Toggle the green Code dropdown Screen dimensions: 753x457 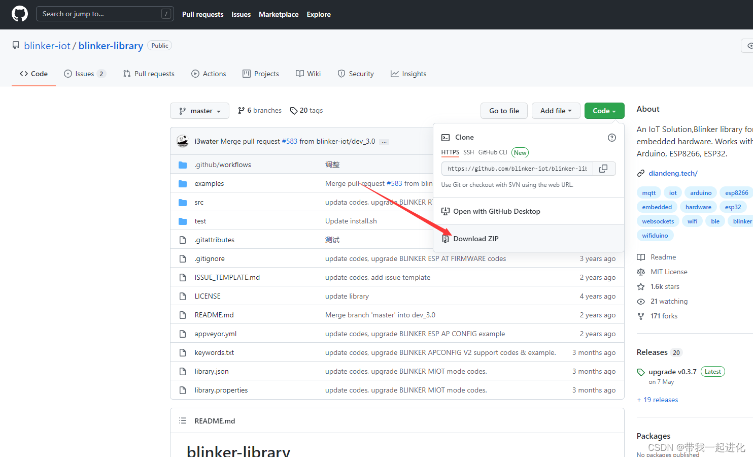tap(604, 111)
